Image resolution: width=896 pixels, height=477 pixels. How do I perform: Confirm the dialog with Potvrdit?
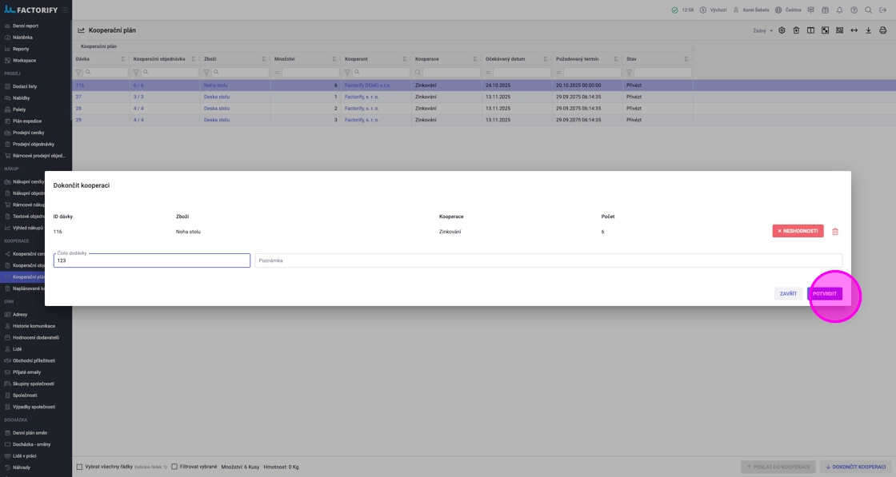pos(825,294)
